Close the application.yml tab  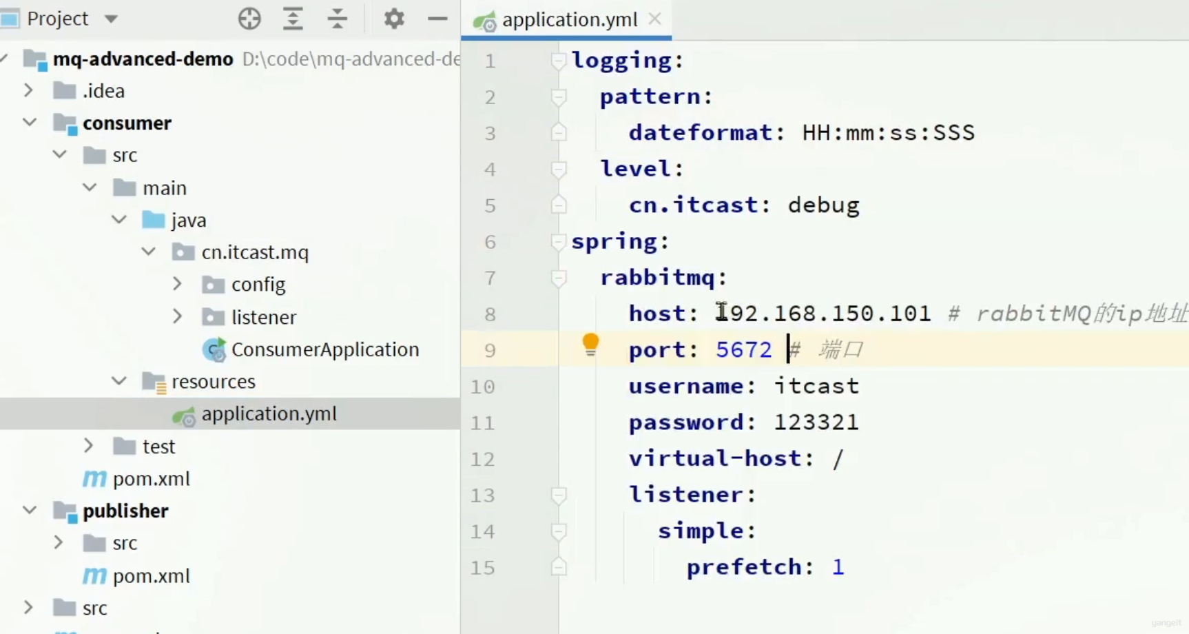click(655, 19)
